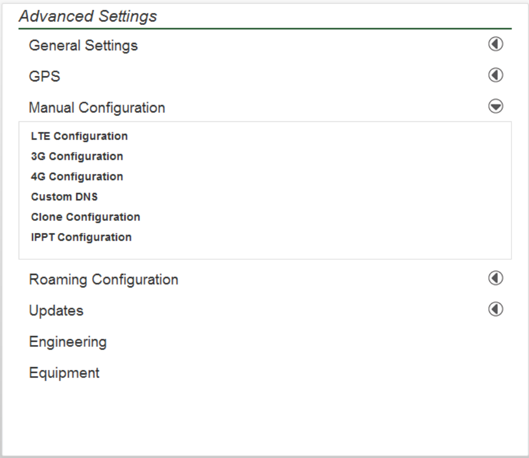Click the Manual Configuration section title

97,107
